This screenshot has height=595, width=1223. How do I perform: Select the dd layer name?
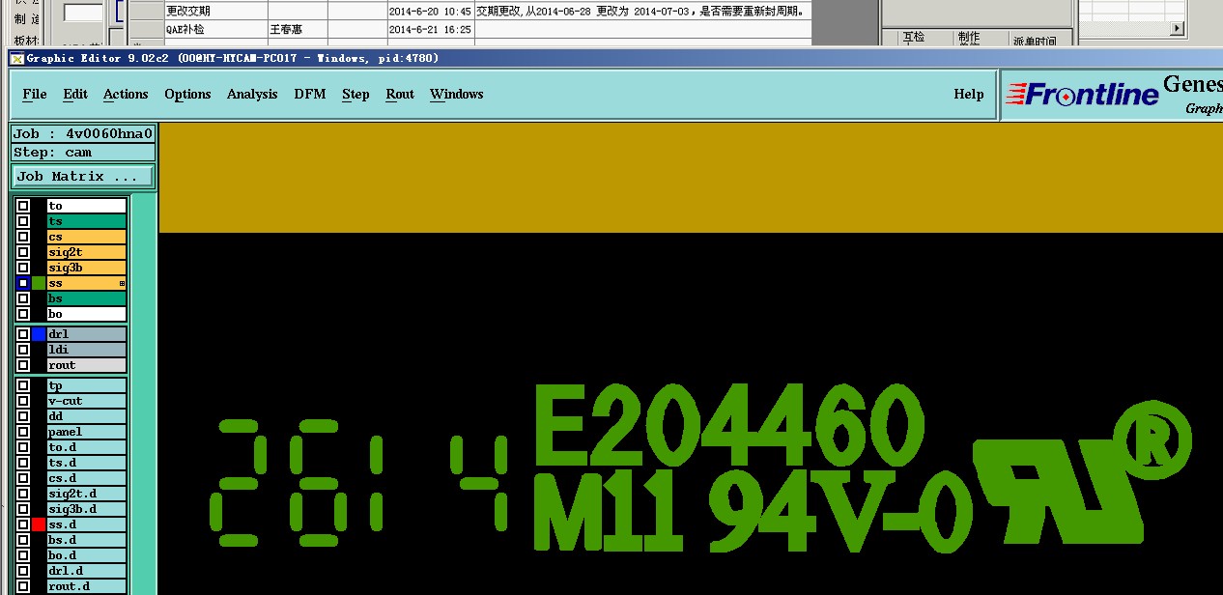coord(87,416)
